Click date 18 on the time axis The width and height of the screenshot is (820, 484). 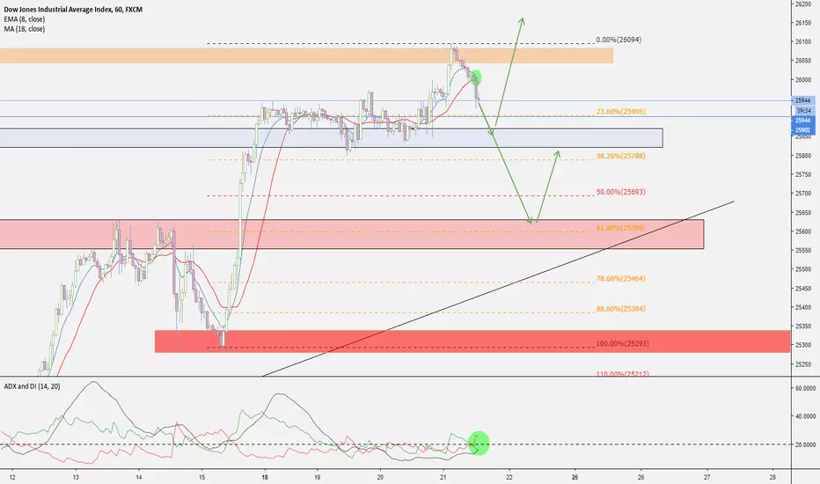pyautogui.click(x=265, y=477)
